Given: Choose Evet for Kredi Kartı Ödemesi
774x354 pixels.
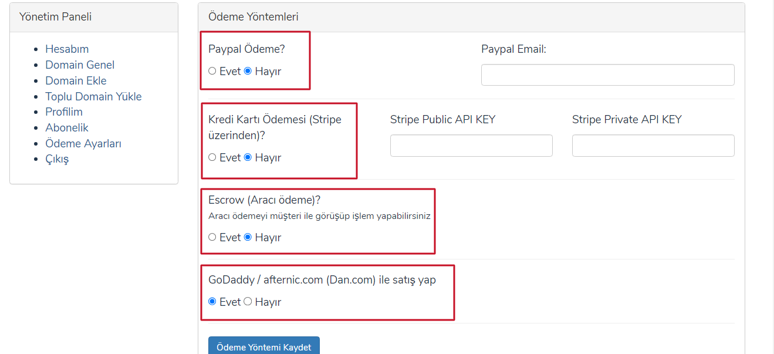Looking at the screenshot, I should pos(212,157).
